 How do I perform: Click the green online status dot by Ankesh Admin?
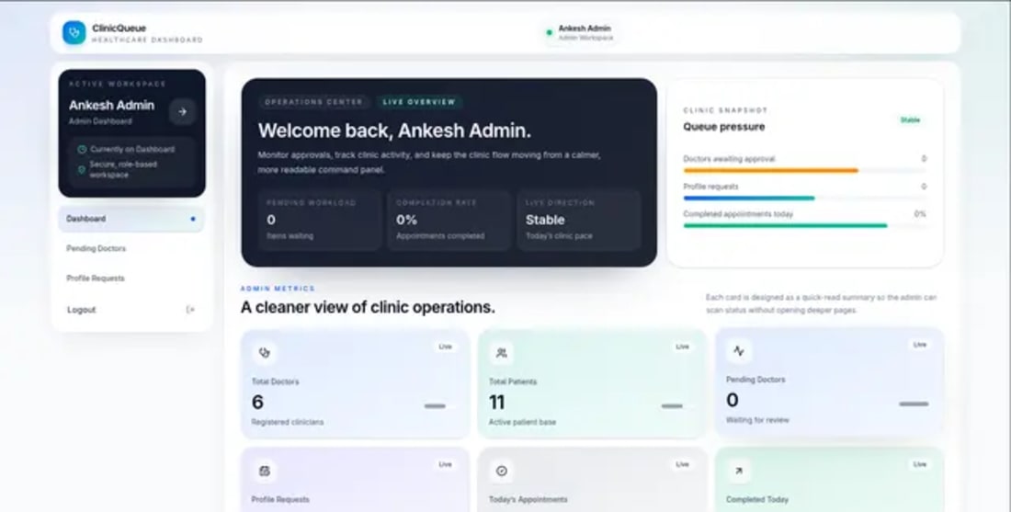(x=550, y=32)
